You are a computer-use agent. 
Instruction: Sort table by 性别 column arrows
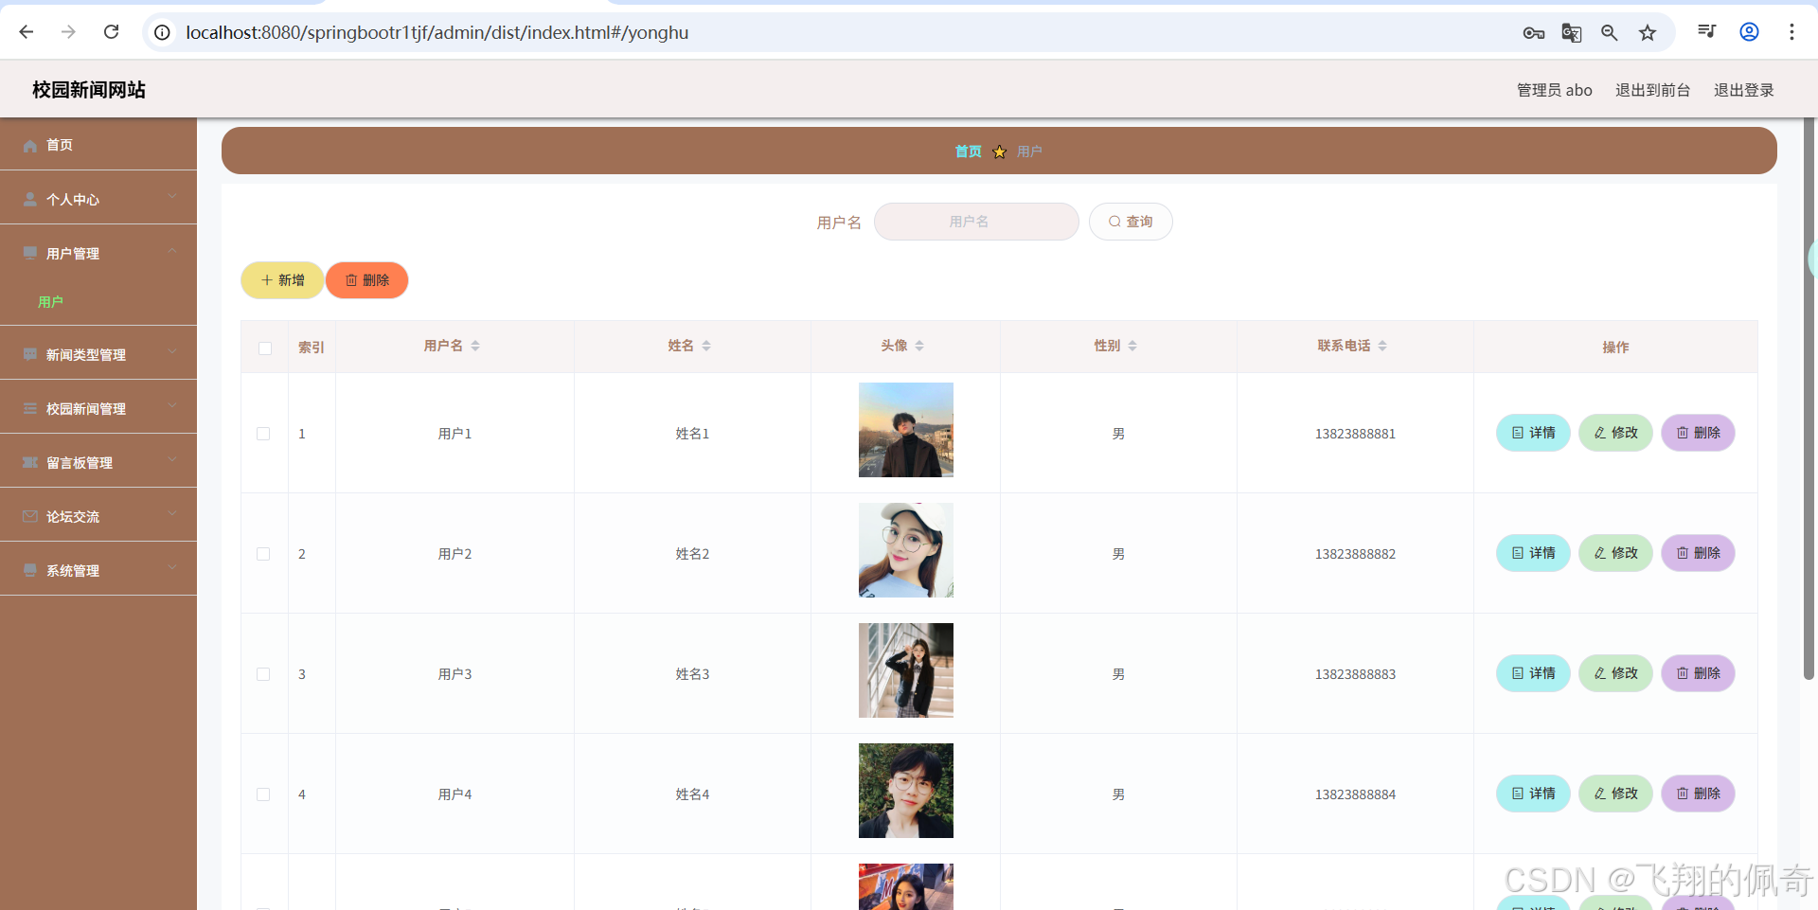pyautogui.click(x=1132, y=346)
